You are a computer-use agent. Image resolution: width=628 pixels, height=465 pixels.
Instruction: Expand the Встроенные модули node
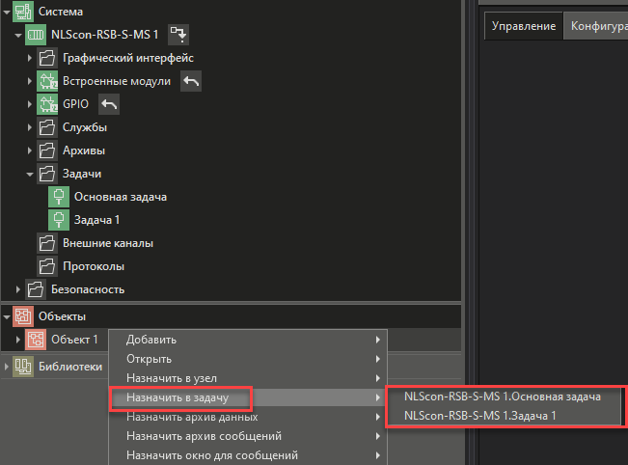[30, 81]
